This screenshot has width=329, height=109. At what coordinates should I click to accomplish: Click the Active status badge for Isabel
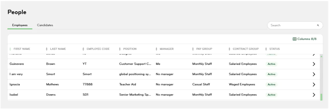(x=271, y=95)
